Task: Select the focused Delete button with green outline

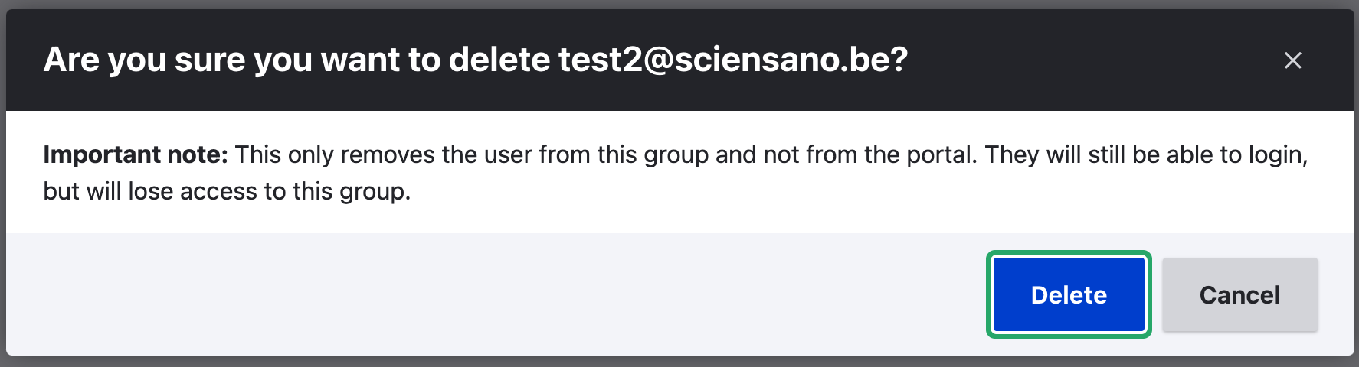Action: [x=1069, y=294]
